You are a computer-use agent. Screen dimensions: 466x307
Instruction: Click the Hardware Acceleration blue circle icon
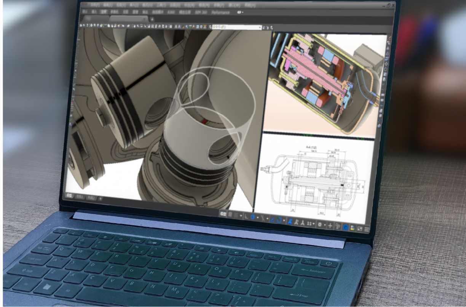(346, 227)
